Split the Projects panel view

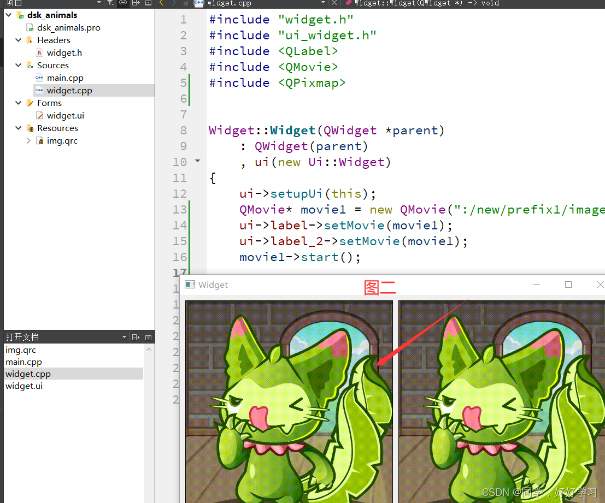pos(136,3)
